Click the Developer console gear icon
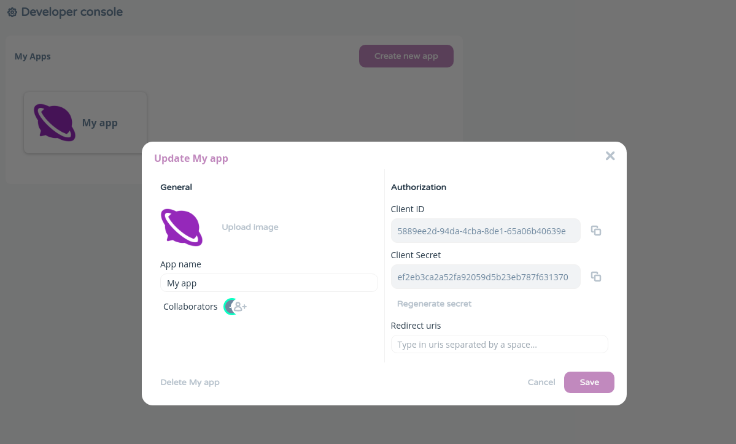736x444 pixels. 12,12
